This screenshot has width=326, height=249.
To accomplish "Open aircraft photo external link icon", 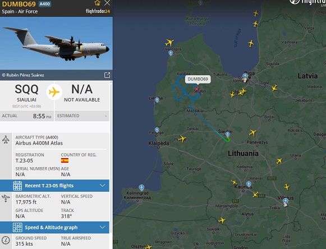I will pos(107,75).
